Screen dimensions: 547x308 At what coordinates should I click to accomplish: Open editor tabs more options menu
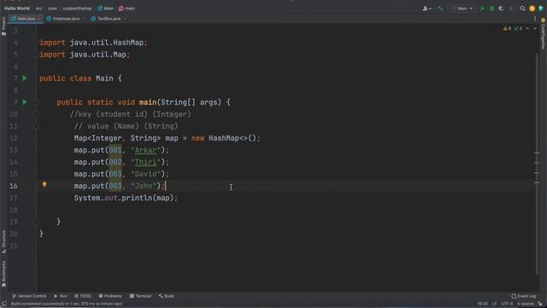(535, 19)
